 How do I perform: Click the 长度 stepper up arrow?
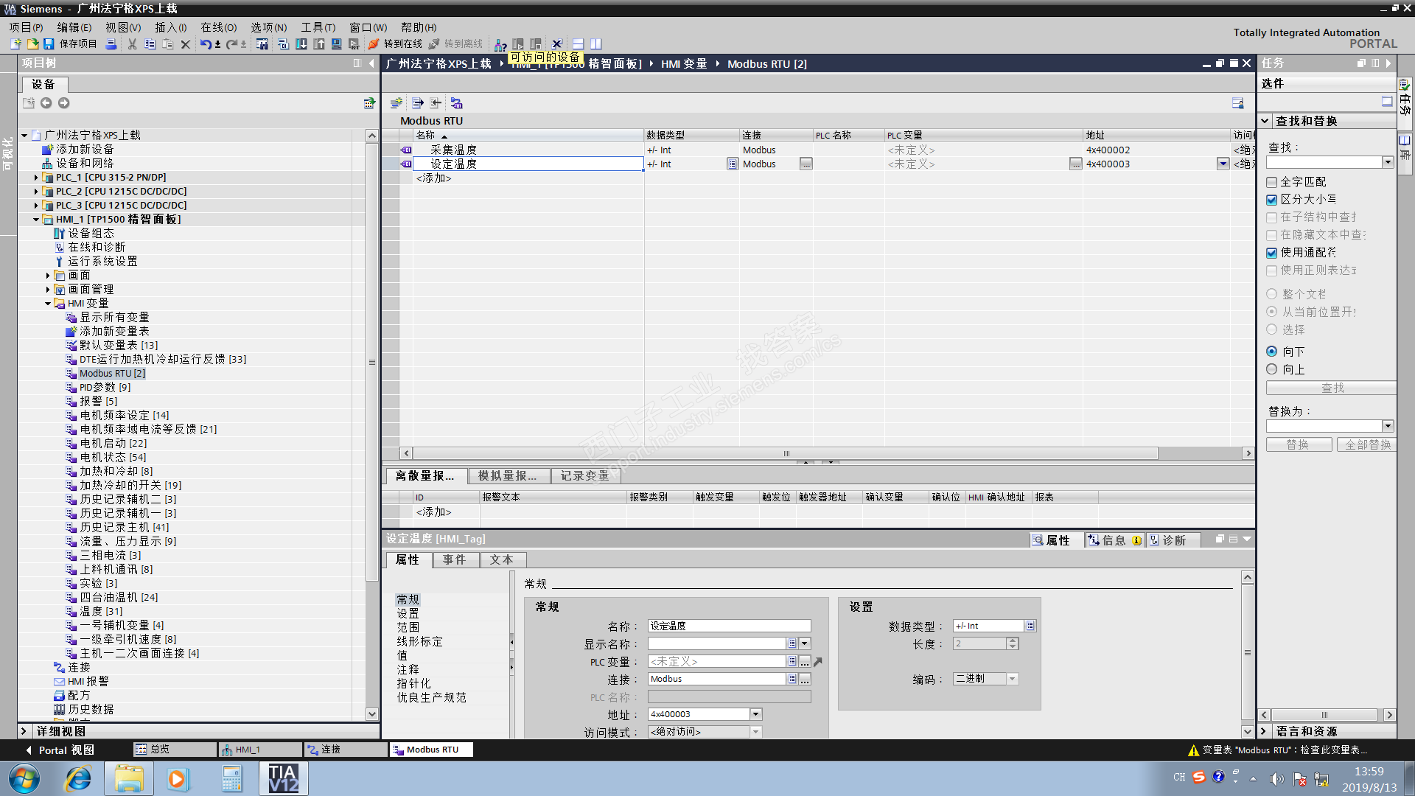click(x=1013, y=640)
